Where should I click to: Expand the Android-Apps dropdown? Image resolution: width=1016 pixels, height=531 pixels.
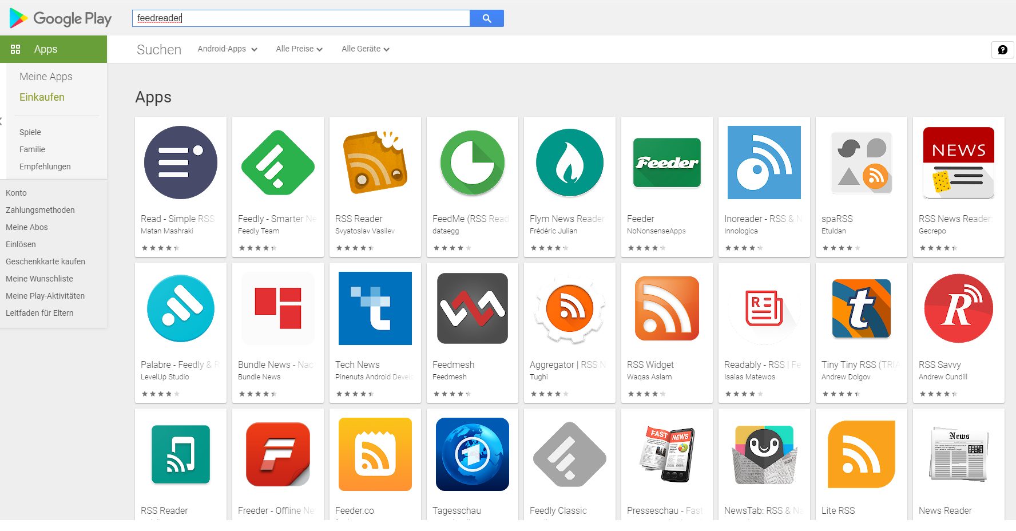pos(227,49)
